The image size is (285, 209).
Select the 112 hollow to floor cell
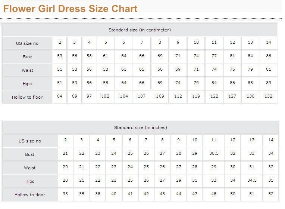click(178, 96)
